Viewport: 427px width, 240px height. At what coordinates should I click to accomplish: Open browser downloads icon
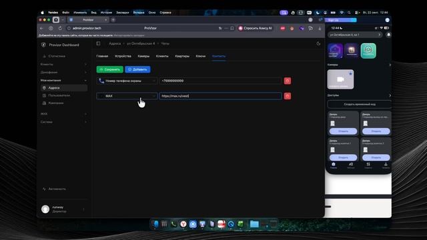(x=320, y=28)
